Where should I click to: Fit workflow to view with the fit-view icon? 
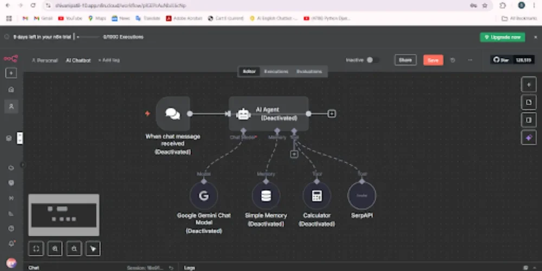click(x=36, y=248)
